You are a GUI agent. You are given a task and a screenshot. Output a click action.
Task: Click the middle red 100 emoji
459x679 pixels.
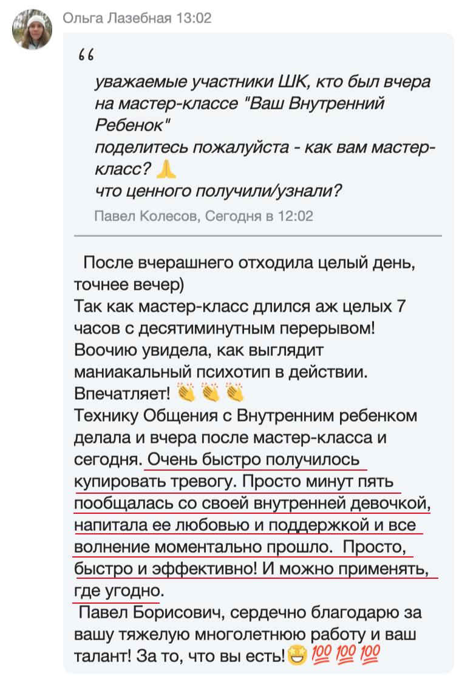point(345,655)
